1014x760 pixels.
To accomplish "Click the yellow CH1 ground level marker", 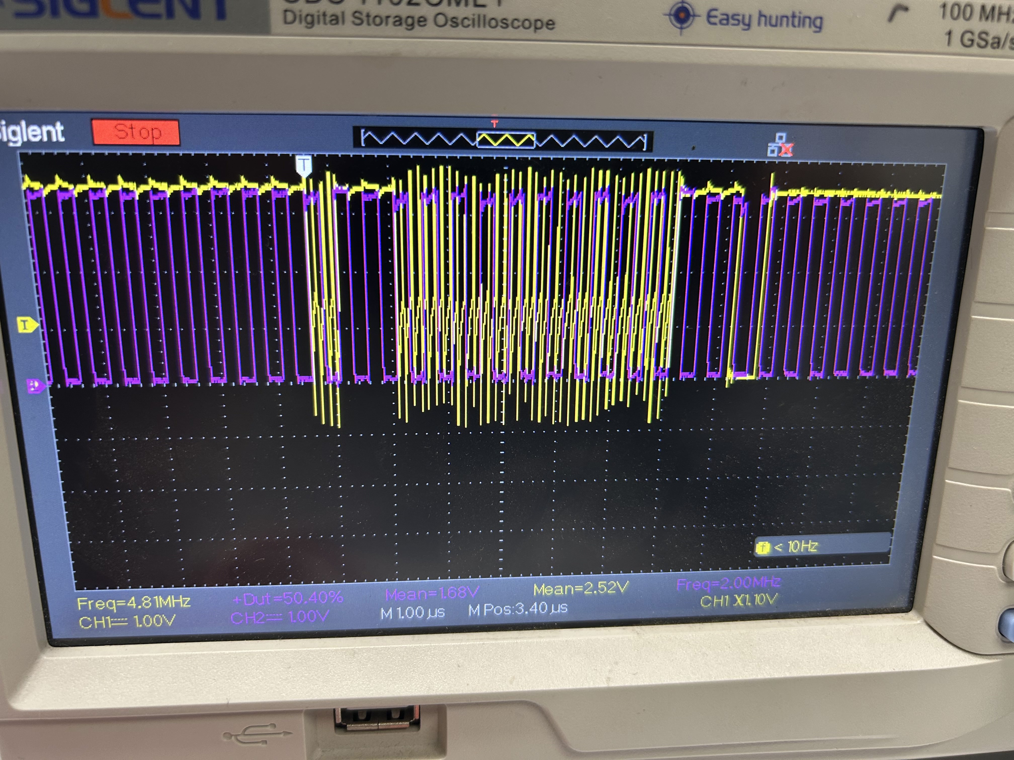I will (27, 325).
